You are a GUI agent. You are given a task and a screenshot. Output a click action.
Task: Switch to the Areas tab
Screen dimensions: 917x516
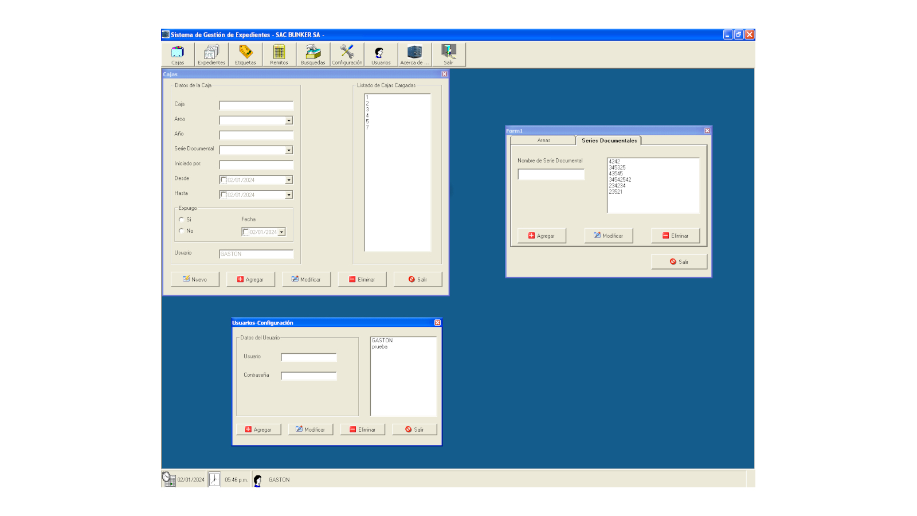(x=543, y=140)
